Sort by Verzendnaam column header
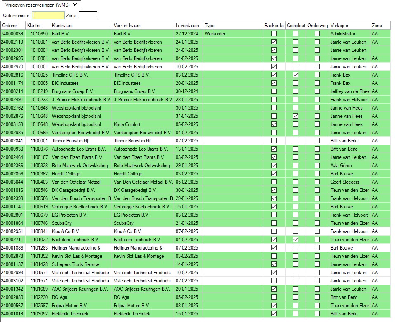Image resolution: width=395 pixels, height=322 pixels. click(x=143, y=26)
